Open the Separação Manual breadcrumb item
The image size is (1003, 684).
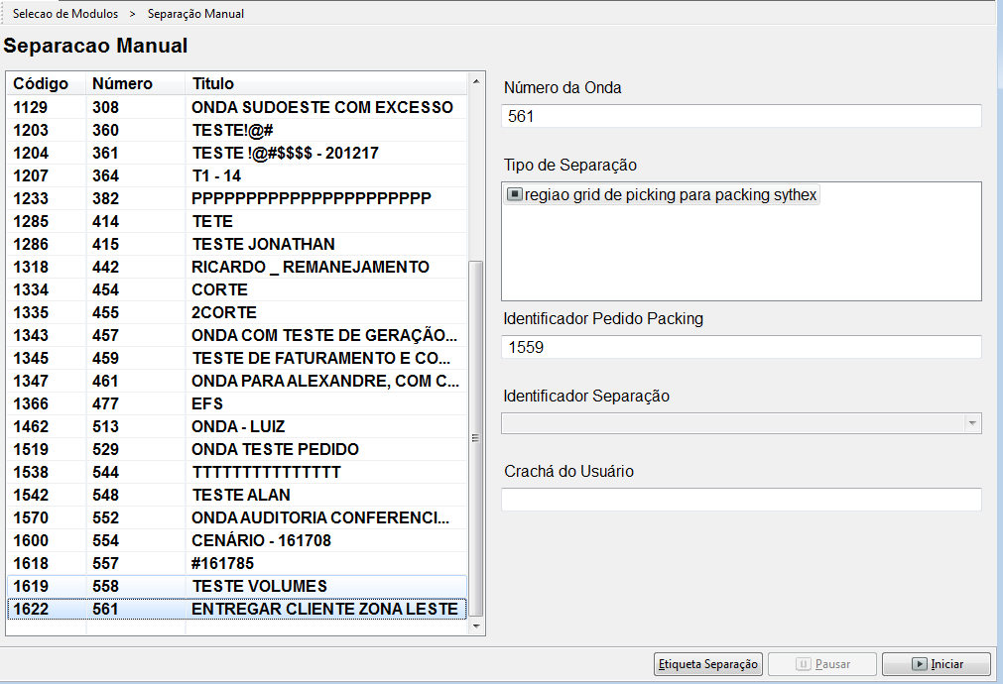click(195, 14)
